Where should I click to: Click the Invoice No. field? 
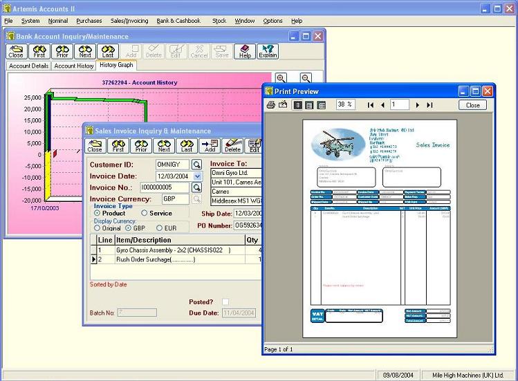165,187
